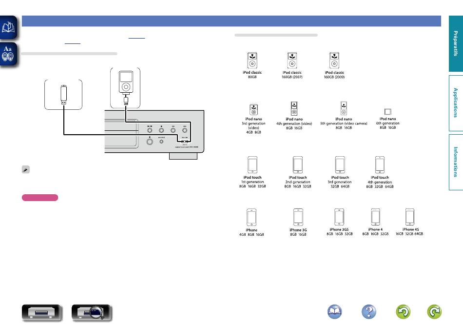Click the '5th generation (video camera)' text
The width and height of the screenshot is (463, 328).
pos(344,123)
